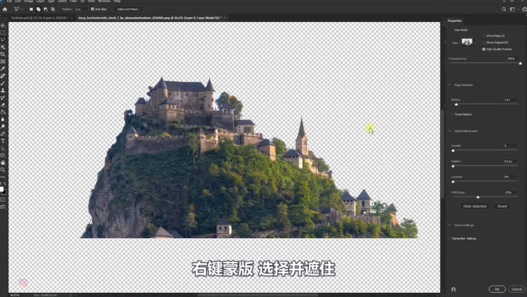This screenshot has height=297, width=527.
Task: Select the Crop tool
Action: tap(3, 54)
